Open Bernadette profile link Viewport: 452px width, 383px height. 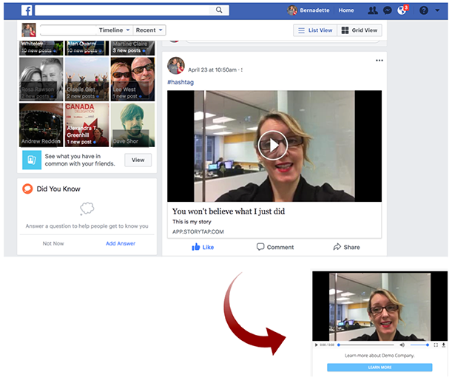pos(314,10)
